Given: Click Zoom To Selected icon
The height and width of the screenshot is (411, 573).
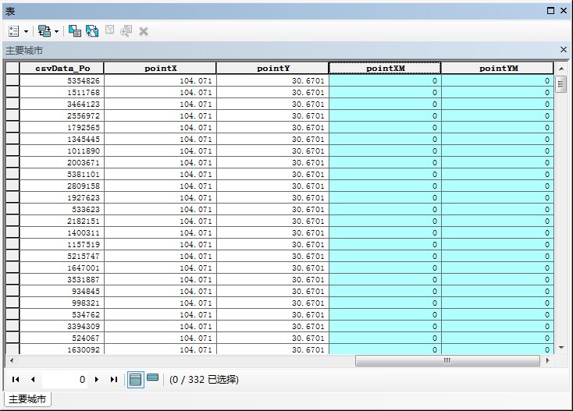Looking at the screenshot, I should [126, 31].
